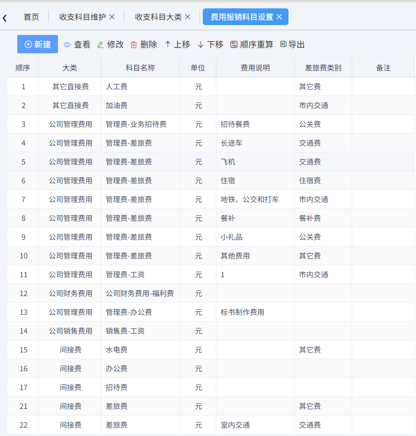The image size is (416, 436).
Task: Select the 长途车 expense row
Action: [211, 143]
